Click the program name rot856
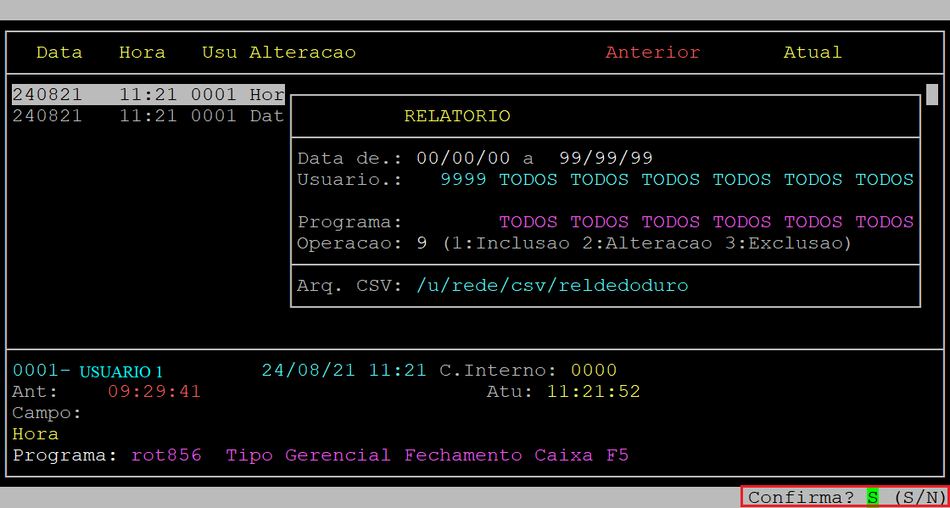Image resolution: width=950 pixels, height=508 pixels. (166, 455)
